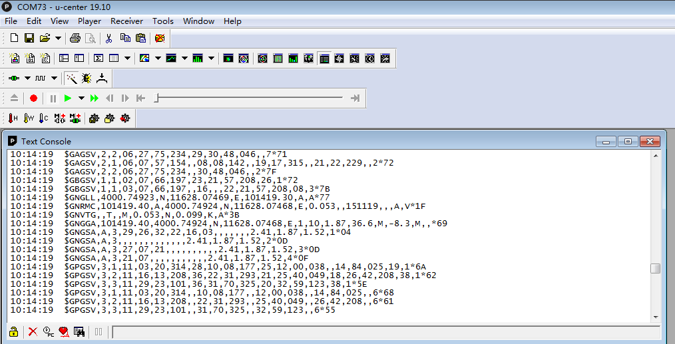Trigger a Hot start with the red H icon
675x344 pixels.
13,118
